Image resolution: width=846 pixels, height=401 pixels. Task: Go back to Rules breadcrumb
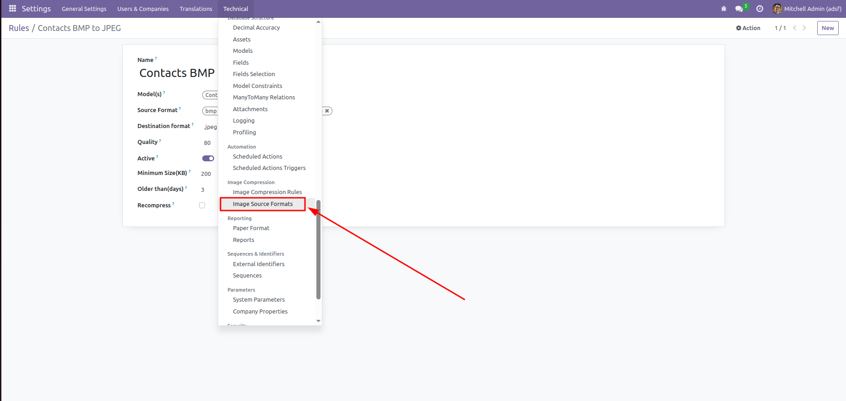[x=19, y=28]
